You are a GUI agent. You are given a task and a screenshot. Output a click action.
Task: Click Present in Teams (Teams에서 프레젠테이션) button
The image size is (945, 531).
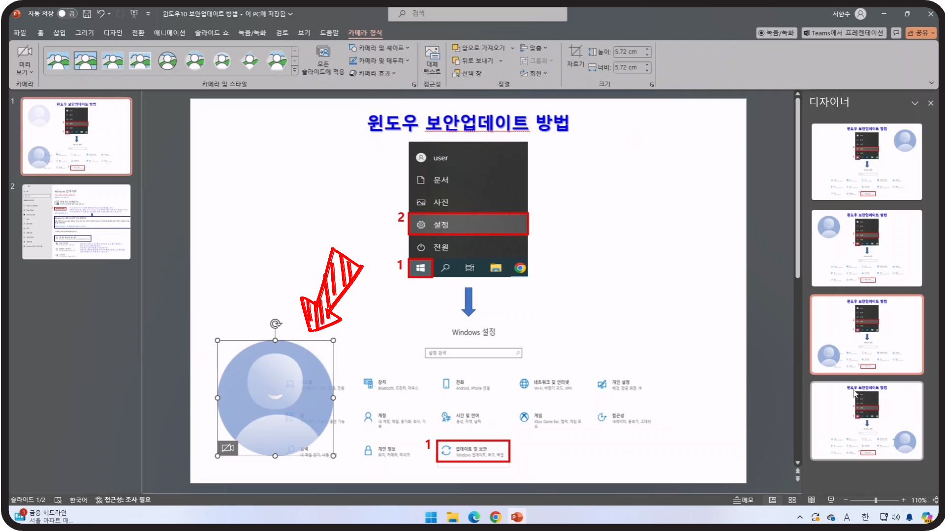(x=843, y=33)
